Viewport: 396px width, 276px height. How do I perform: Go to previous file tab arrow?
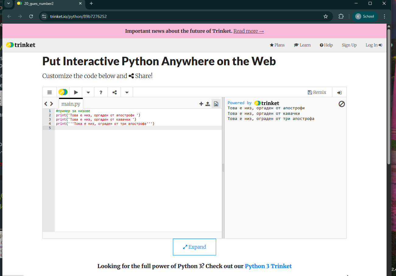point(46,104)
